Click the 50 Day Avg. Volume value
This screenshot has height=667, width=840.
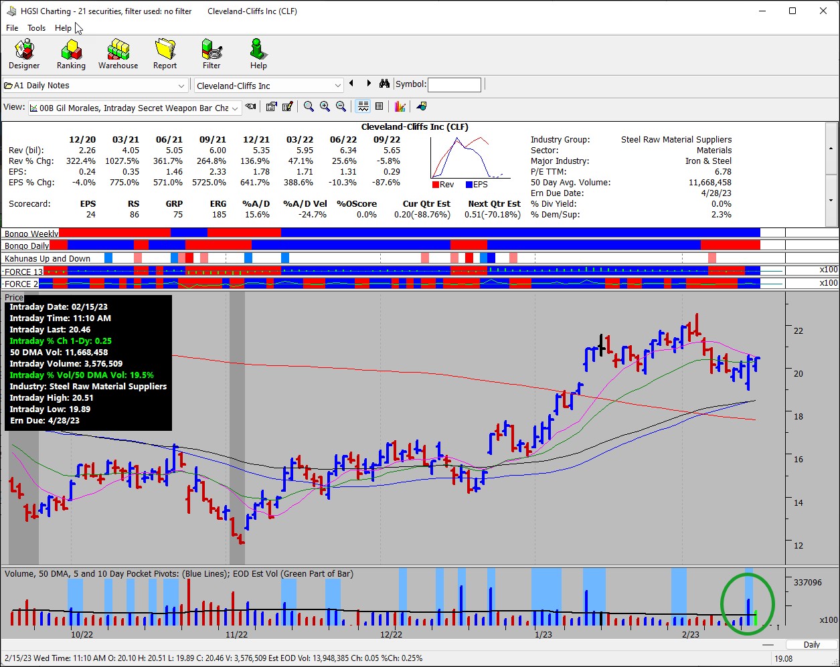(710, 183)
